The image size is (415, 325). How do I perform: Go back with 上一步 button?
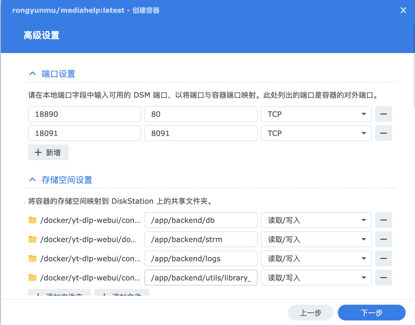pyautogui.click(x=310, y=313)
